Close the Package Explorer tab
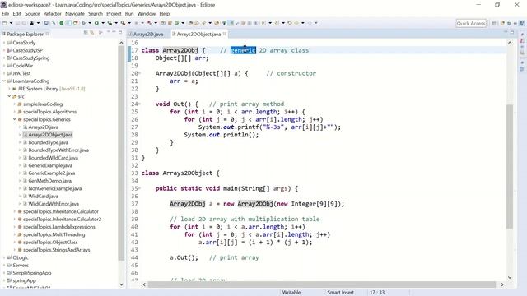The image size is (527, 296). coord(48,34)
